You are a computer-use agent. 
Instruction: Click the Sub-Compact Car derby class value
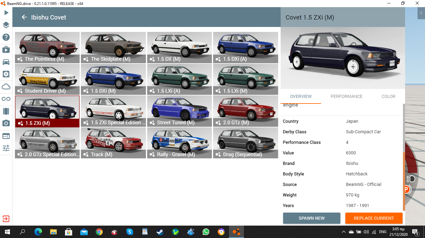pyautogui.click(x=363, y=132)
